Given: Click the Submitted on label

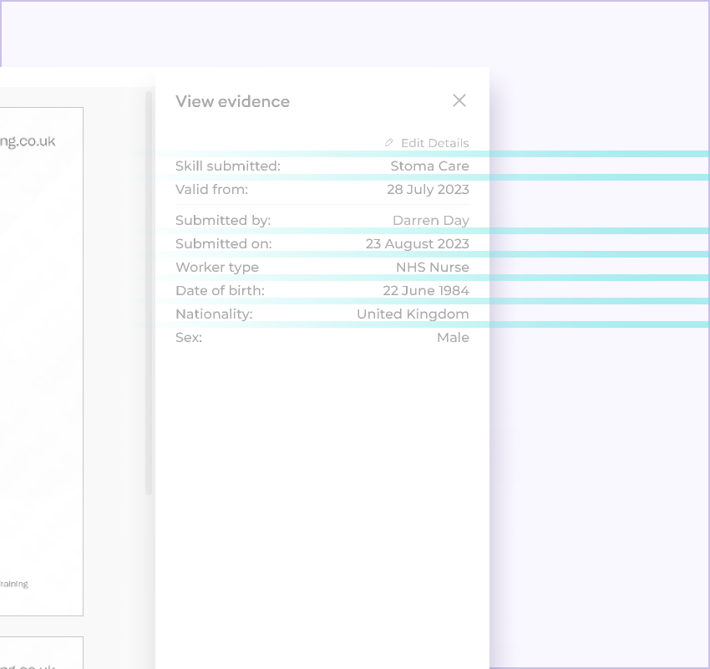Looking at the screenshot, I should coord(224,244).
